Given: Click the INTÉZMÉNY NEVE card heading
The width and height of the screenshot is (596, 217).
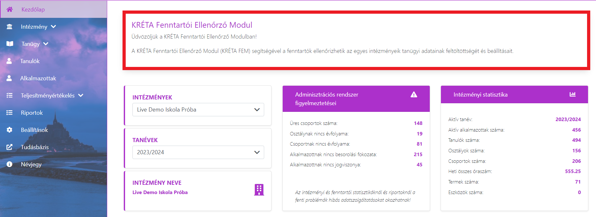Looking at the screenshot, I should tap(157, 183).
